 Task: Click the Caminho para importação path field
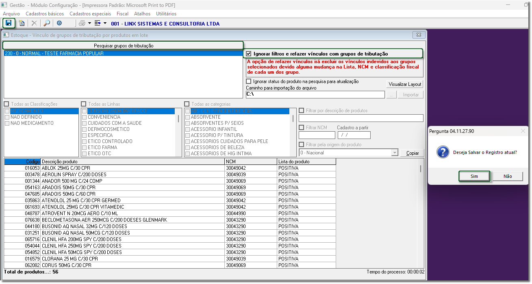click(315, 94)
